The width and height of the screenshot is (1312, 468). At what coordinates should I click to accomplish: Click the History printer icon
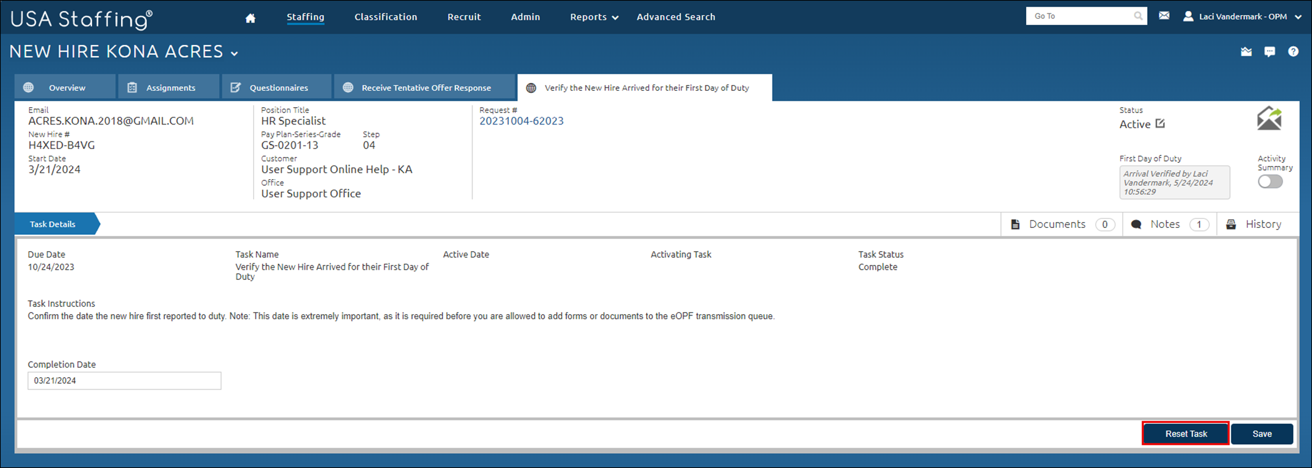pyautogui.click(x=1231, y=224)
